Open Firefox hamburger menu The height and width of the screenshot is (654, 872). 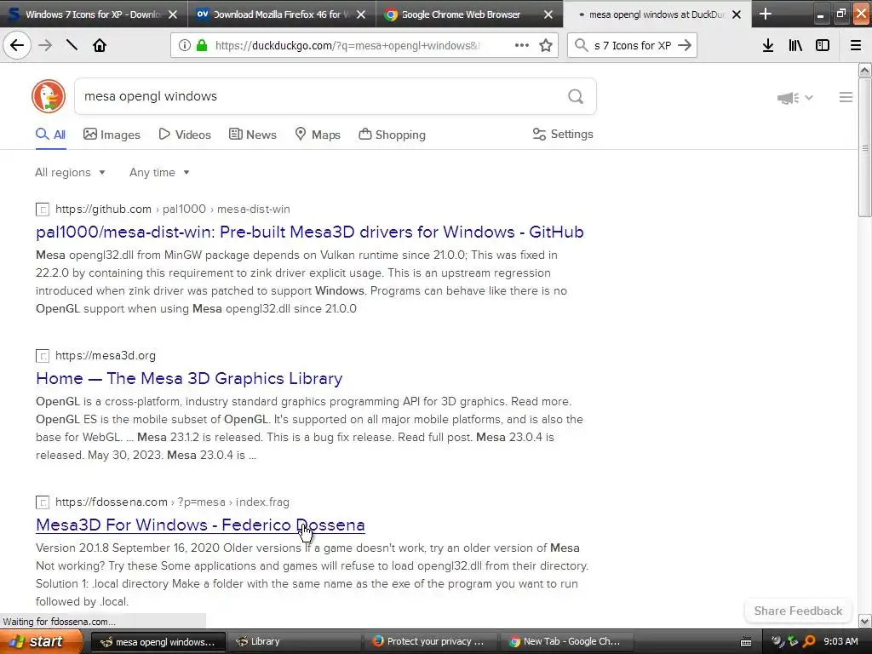pyautogui.click(x=855, y=45)
